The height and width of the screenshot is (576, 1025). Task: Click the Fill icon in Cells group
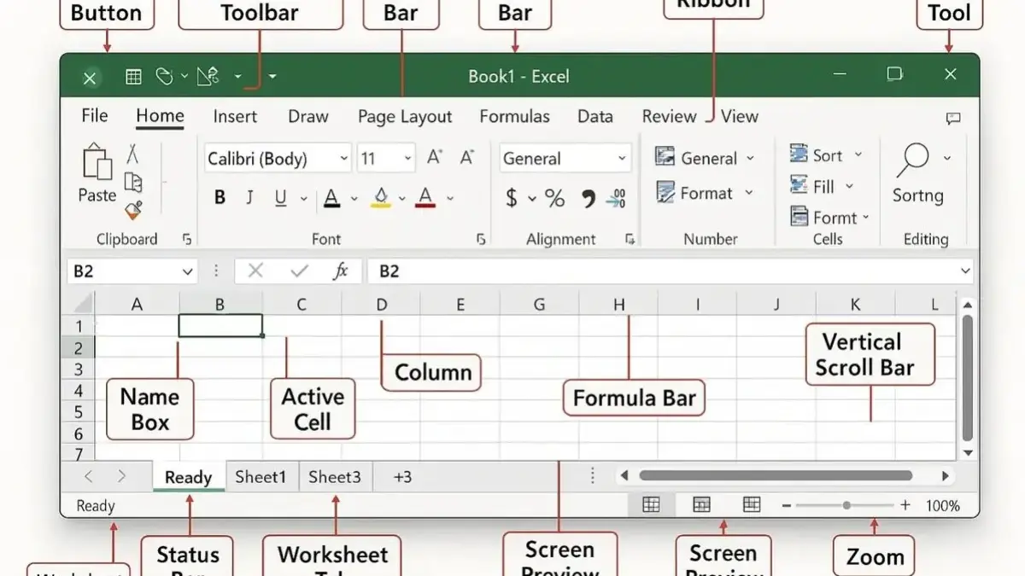(799, 184)
